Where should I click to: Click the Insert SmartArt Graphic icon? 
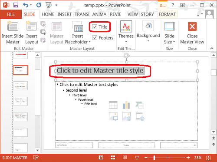tap(140, 105)
